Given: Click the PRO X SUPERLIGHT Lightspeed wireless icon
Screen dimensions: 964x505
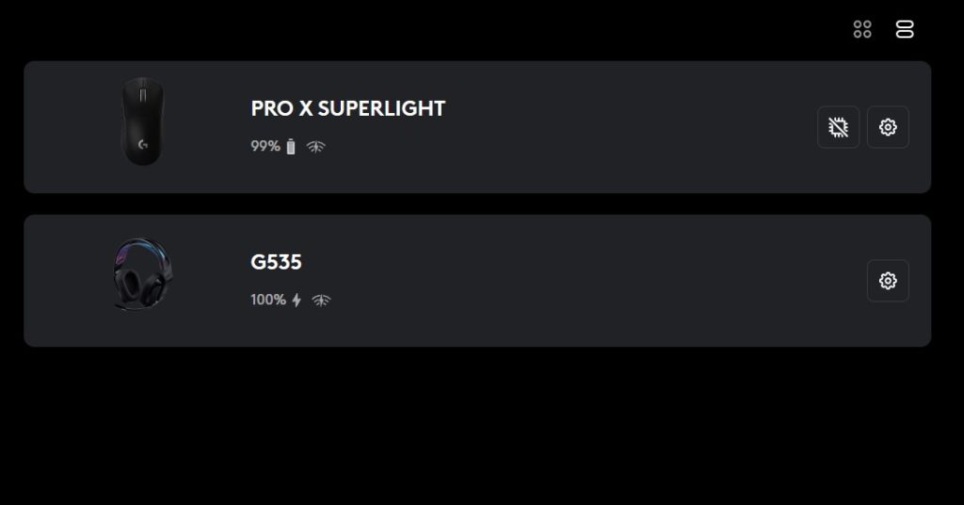Looking at the screenshot, I should point(316,146).
